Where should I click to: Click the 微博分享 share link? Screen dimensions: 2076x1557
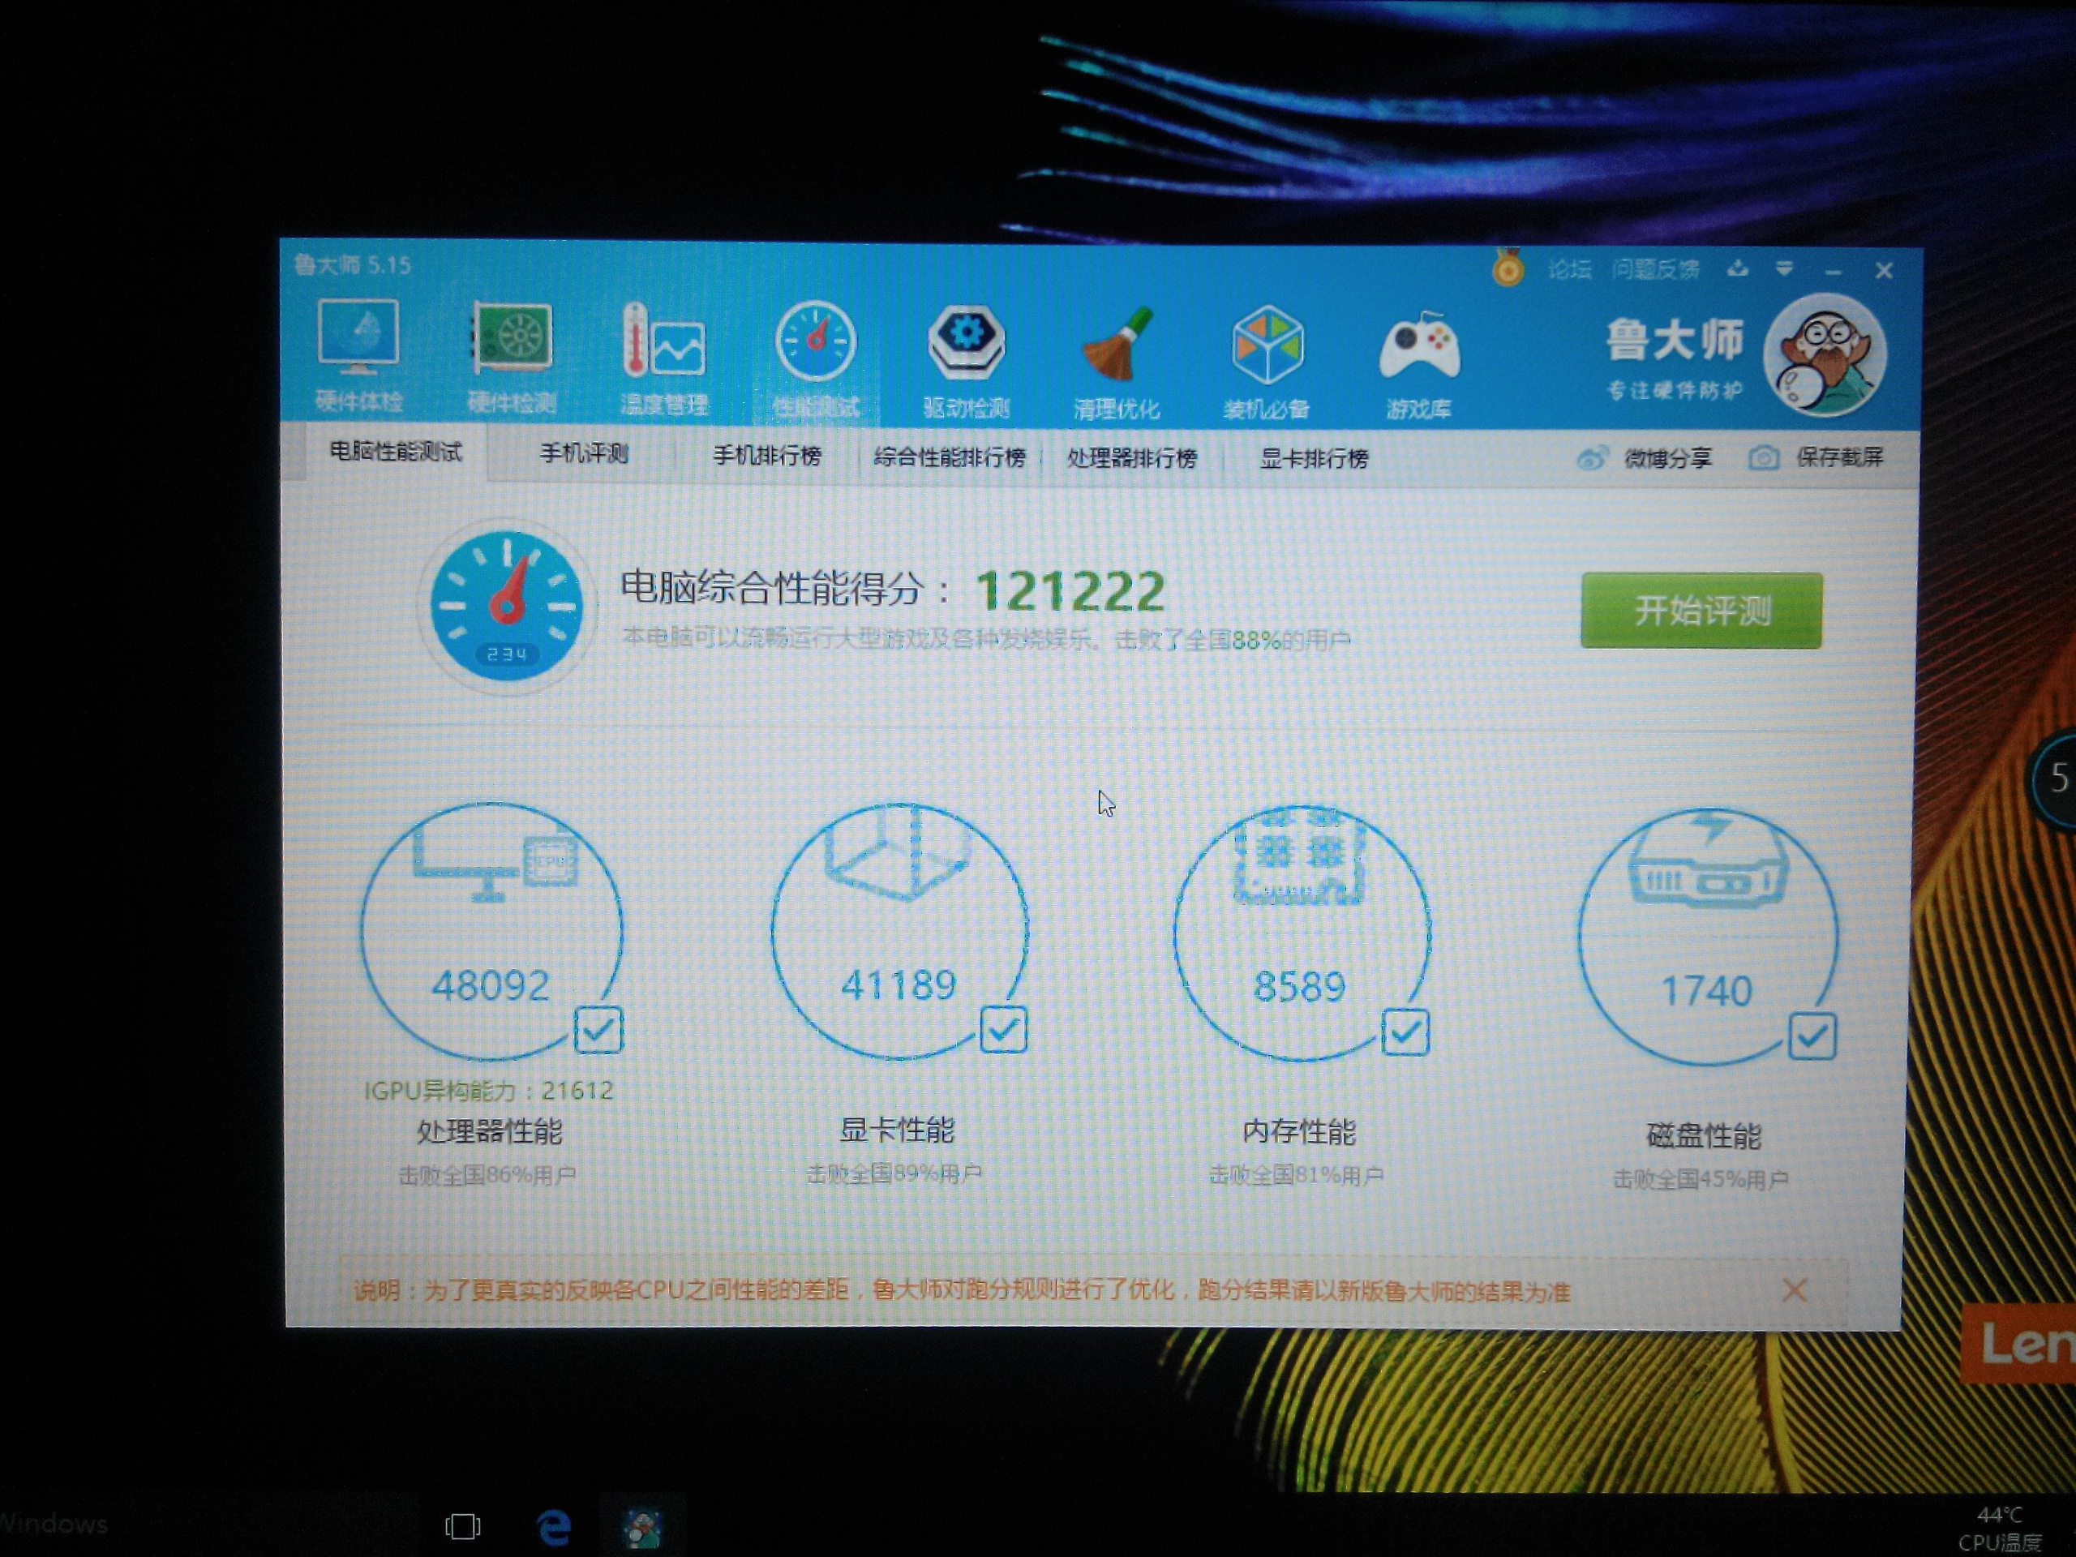click(x=1668, y=458)
